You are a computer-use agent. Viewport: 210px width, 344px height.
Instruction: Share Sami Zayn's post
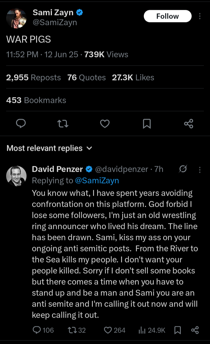(189, 124)
